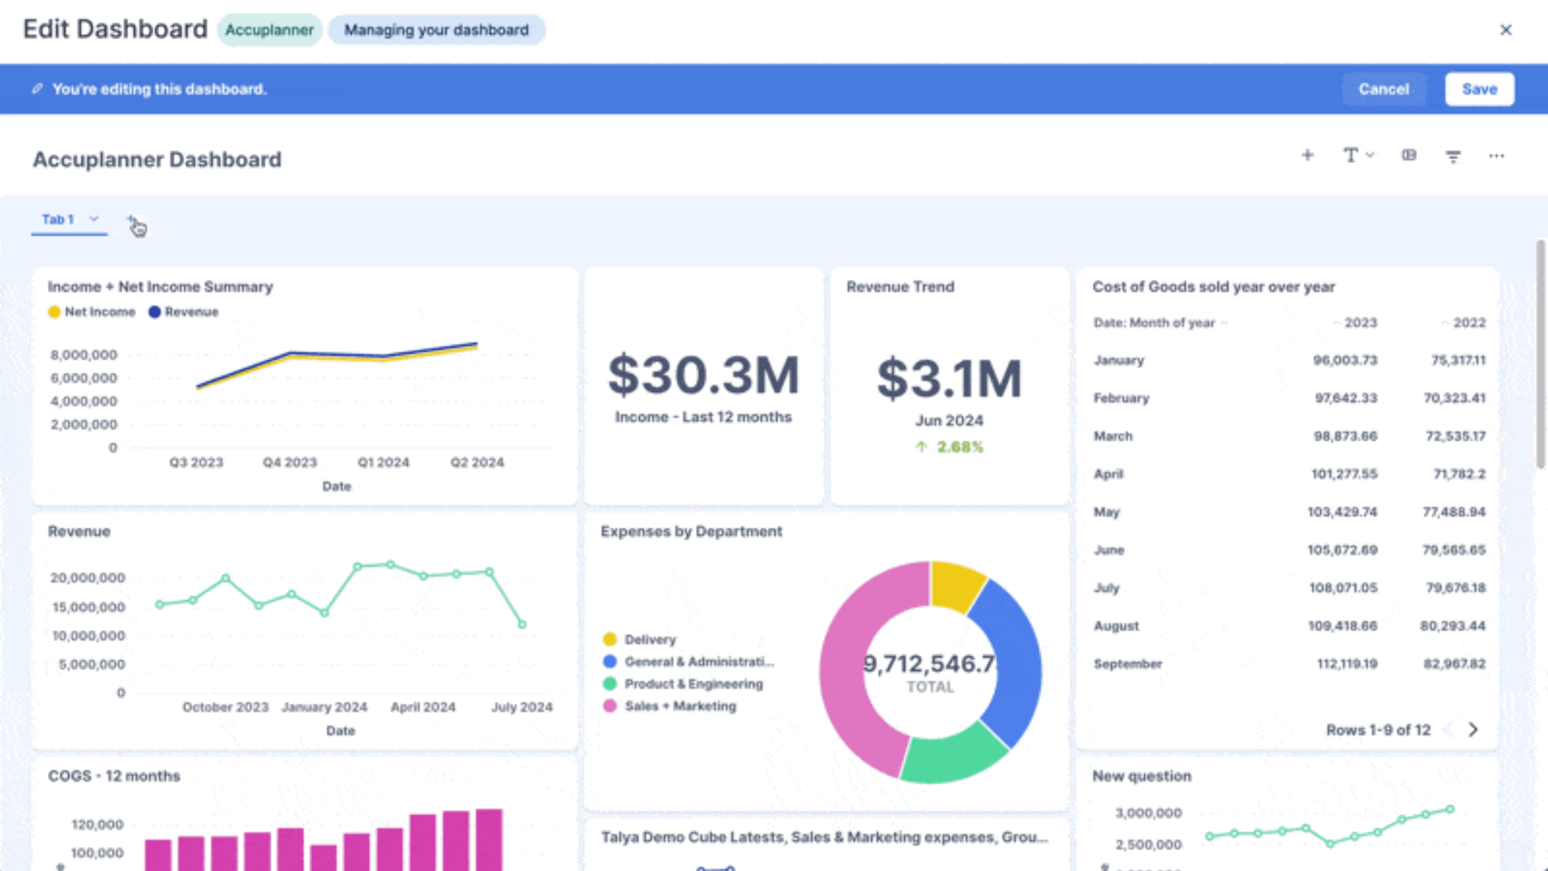Screen dimensions: 1548x871
Task: Cancel dashboard editing
Action: coord(1384,89)
